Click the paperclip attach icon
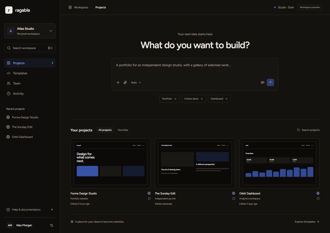The height and width of the screenshot is (233, 330). 125,82
